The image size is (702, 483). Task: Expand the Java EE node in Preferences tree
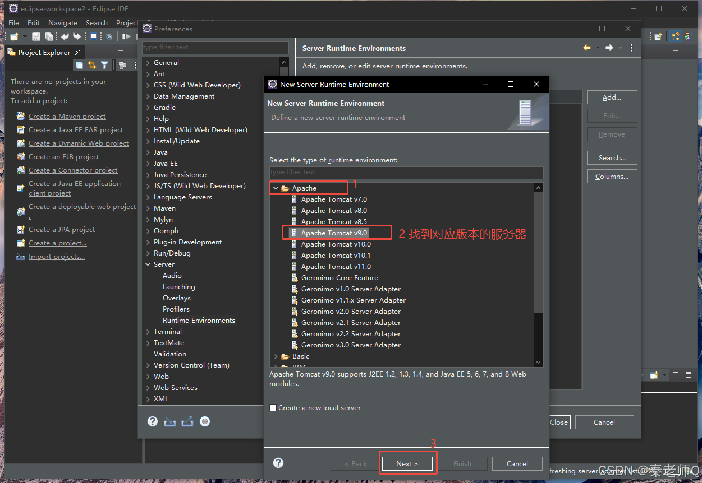coord(148,164)
